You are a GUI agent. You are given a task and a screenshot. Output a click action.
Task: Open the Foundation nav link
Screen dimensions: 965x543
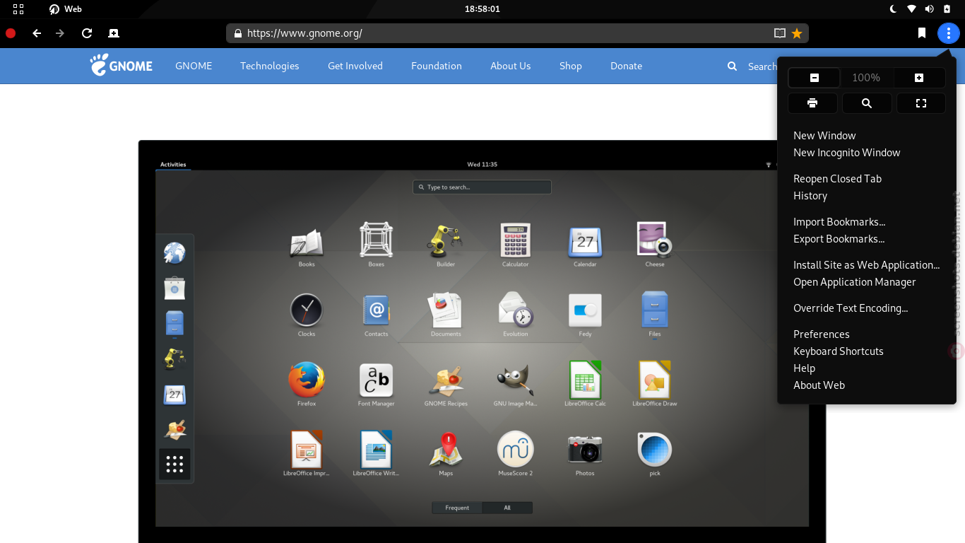tap(437, 66)
